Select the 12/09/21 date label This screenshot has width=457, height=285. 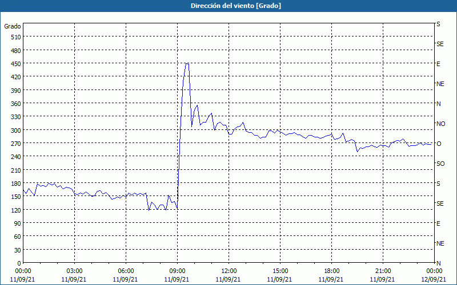(434, 279)
